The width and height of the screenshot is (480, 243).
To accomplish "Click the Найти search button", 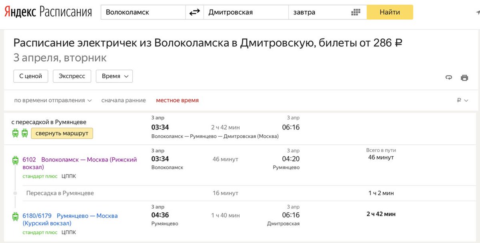I will (x=390, y=12).
